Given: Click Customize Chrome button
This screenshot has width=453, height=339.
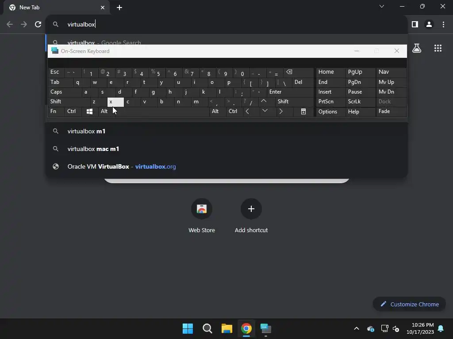Looking at the screenshot, I should click(409, 305).
